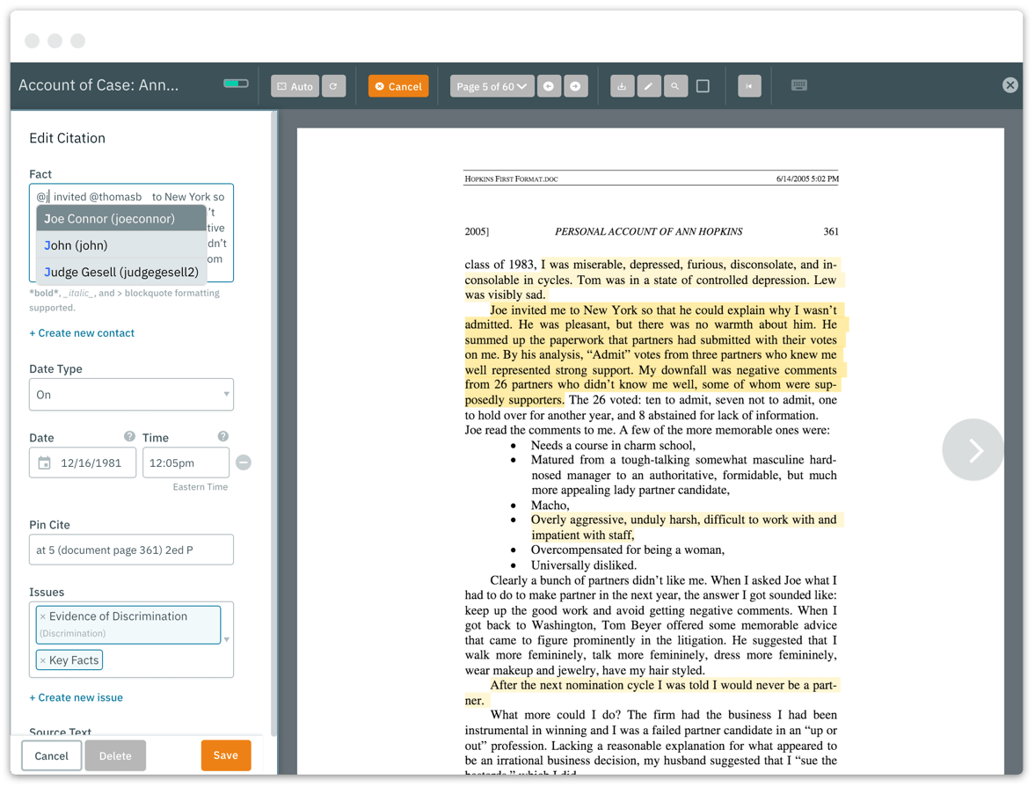Open the Date Type dropdown showing On
Viewport: 1035px width, 794px height.
tap(131, 394)
